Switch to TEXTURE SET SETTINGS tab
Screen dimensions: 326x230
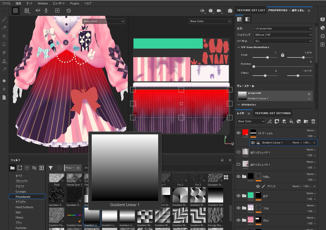[273, 113]
